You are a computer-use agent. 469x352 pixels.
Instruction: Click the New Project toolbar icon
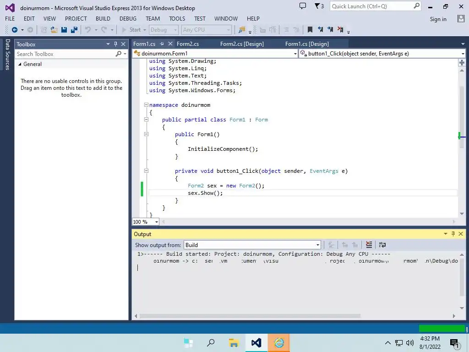pos(44,30)
